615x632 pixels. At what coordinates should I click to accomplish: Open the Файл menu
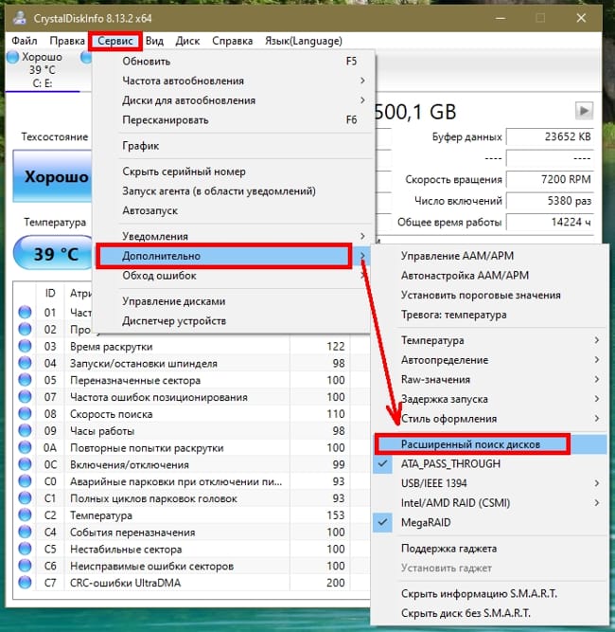tap(25, 41)
